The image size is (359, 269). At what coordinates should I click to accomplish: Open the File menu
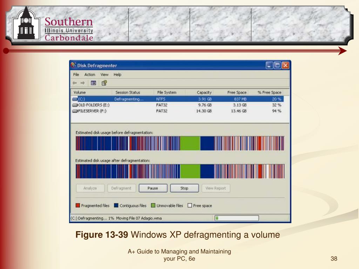pos(76,75)
